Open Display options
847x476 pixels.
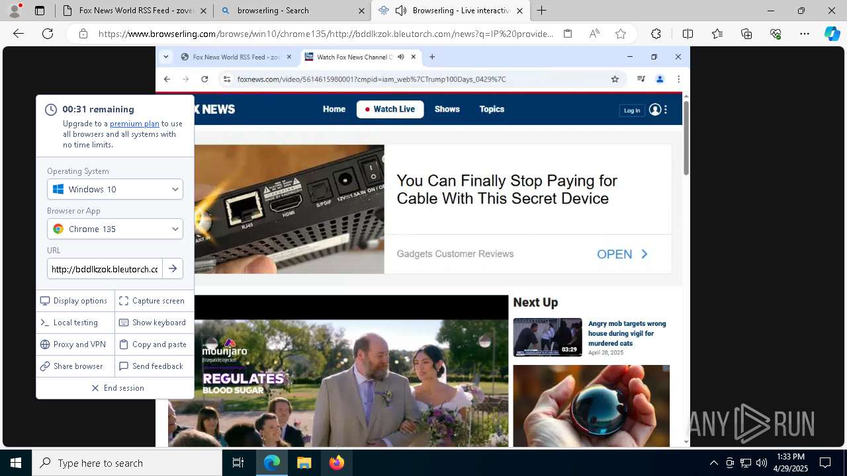pyautogui.click(x=75, y=301)
